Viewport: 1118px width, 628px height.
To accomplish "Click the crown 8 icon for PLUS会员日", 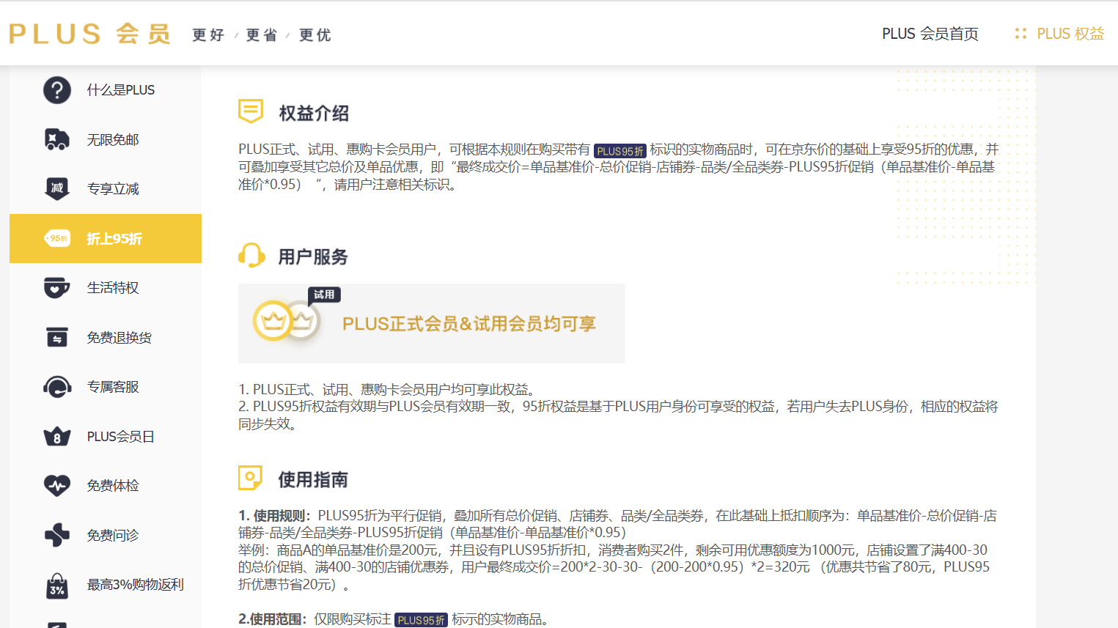I will tap(57, 437).
